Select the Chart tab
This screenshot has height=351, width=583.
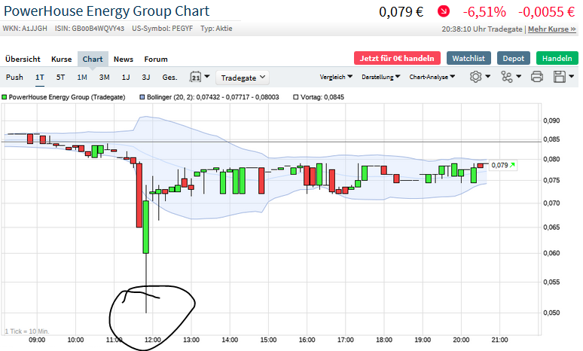(x=93, y=59)
